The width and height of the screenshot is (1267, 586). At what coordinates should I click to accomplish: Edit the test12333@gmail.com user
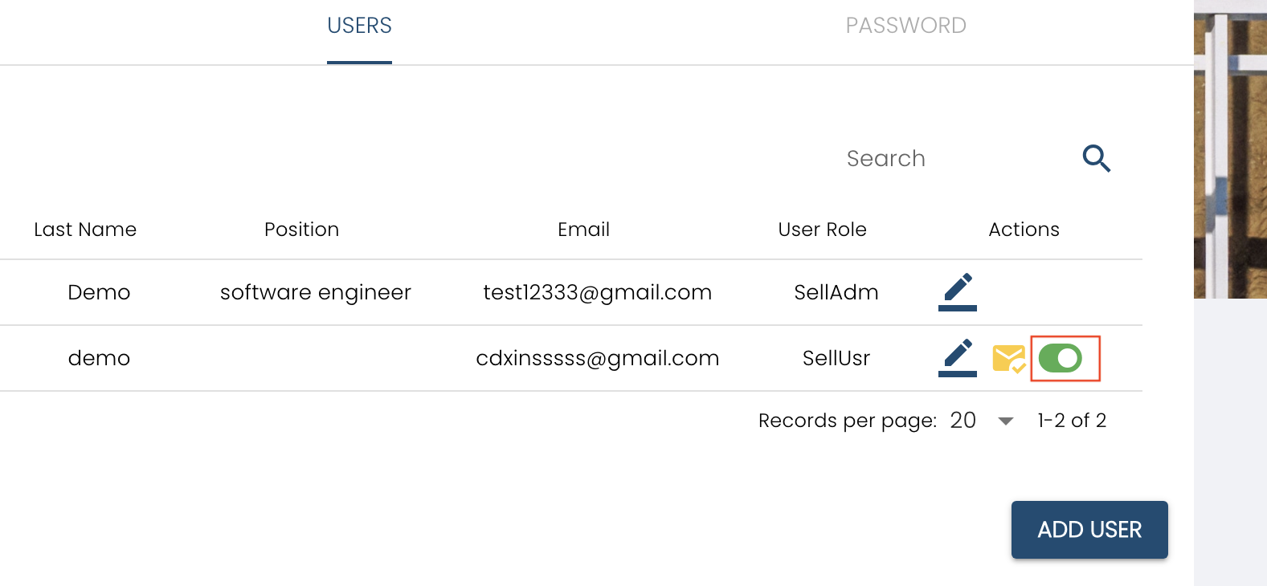pyautogui.click(x=958, y=291)
